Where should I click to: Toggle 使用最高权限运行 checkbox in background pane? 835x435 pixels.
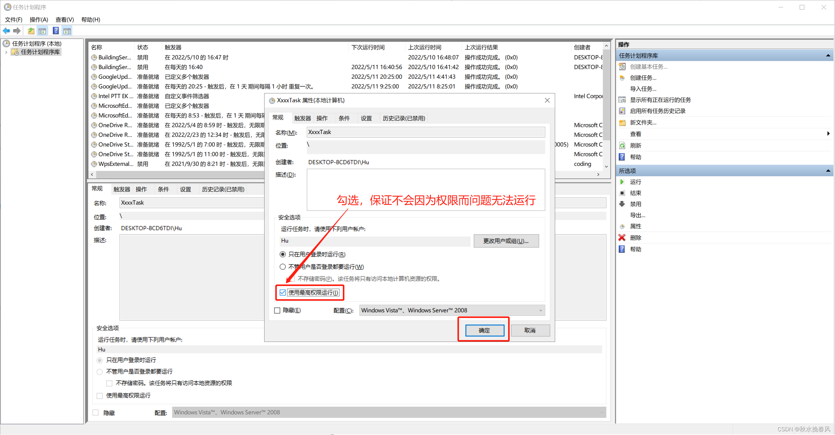[x=100, y=396]
